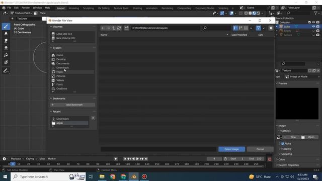The height and width of the screenshot is (181, 322).
Task: Select the Fill bucket tool
Action: 6,55
